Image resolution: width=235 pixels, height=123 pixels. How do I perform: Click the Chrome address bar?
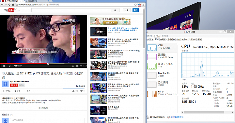75,5
